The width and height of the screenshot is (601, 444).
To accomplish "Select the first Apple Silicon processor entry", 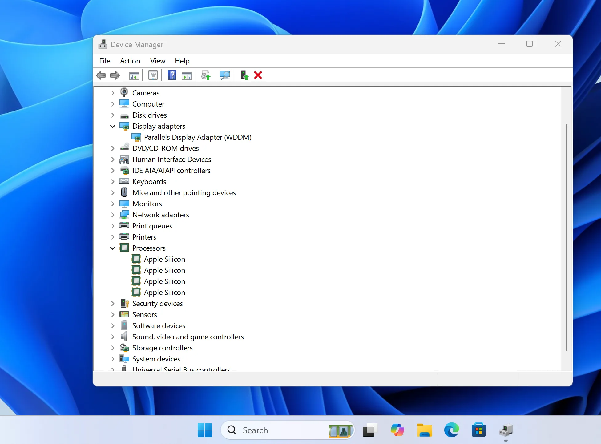I will pos(164,259).
